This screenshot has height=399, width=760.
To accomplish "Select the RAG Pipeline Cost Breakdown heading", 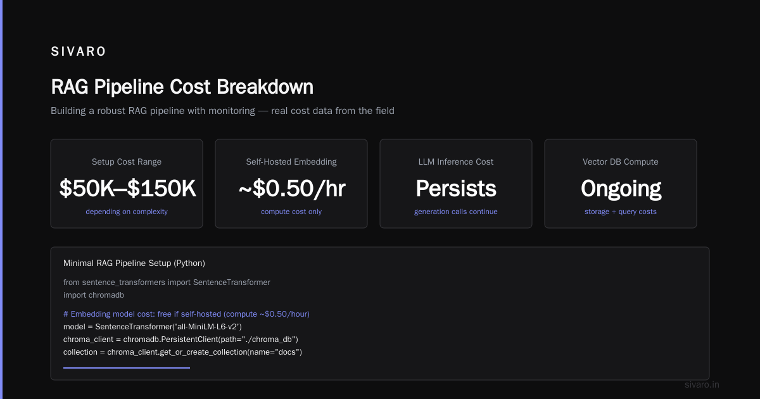I will tap(182, 87).
